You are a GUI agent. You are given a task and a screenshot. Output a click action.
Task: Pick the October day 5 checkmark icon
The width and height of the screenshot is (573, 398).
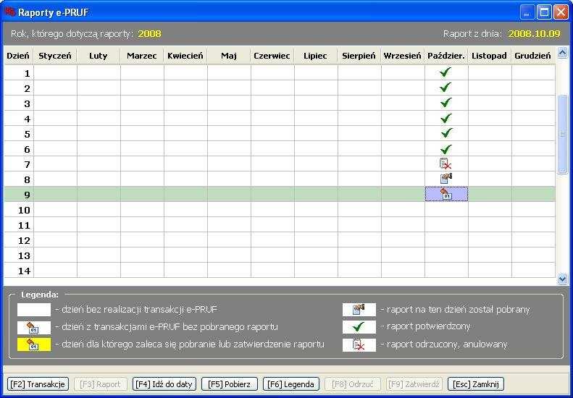point(446,133)
